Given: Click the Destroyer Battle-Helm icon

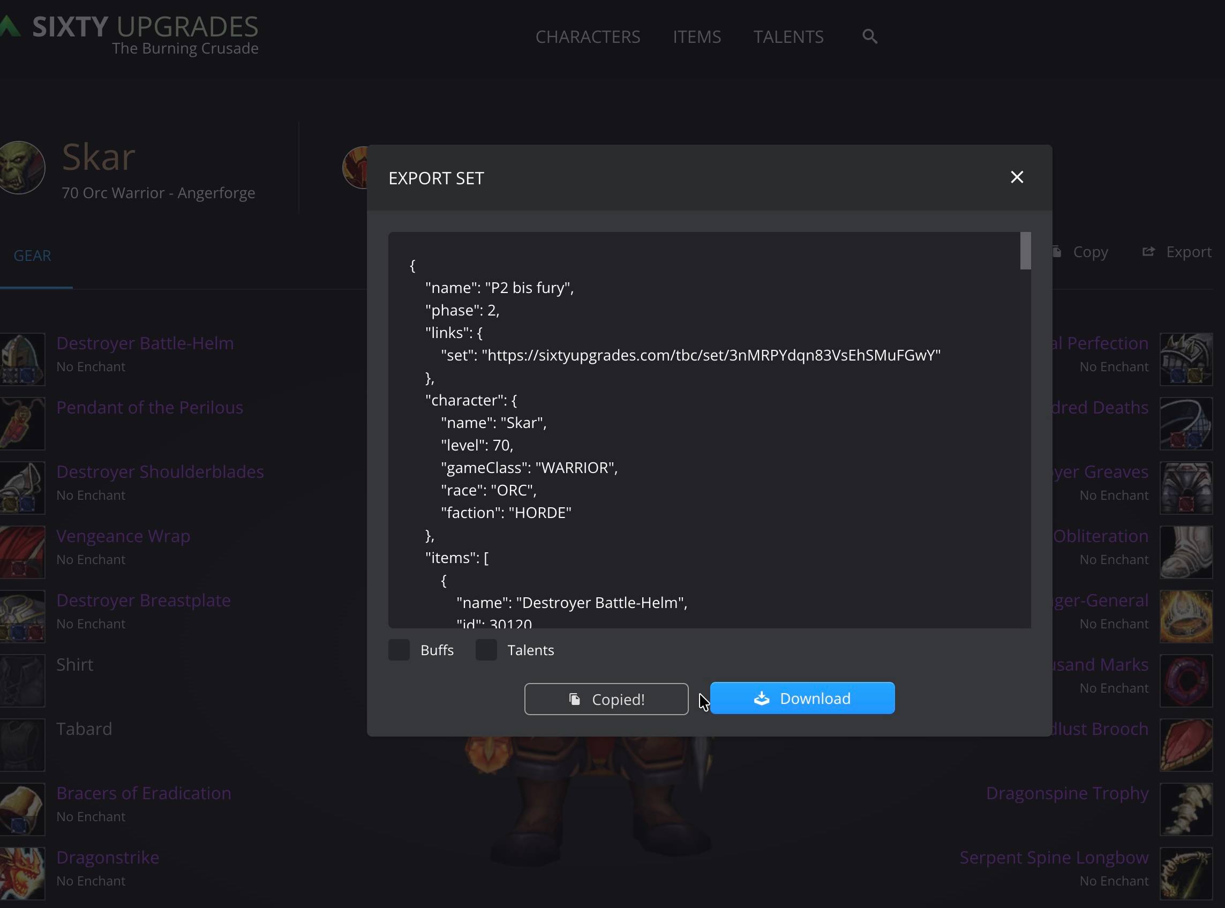Looking at the screenshot, I should [x=21, y=358].
